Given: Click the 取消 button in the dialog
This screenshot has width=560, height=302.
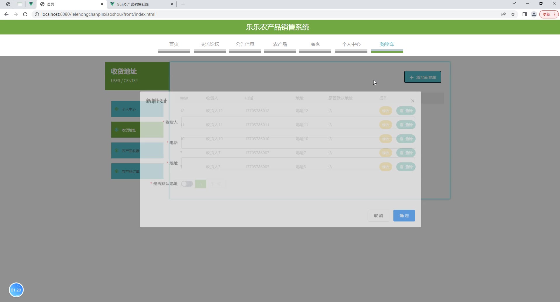Looking at the screenshot, I should pos(378,216).
